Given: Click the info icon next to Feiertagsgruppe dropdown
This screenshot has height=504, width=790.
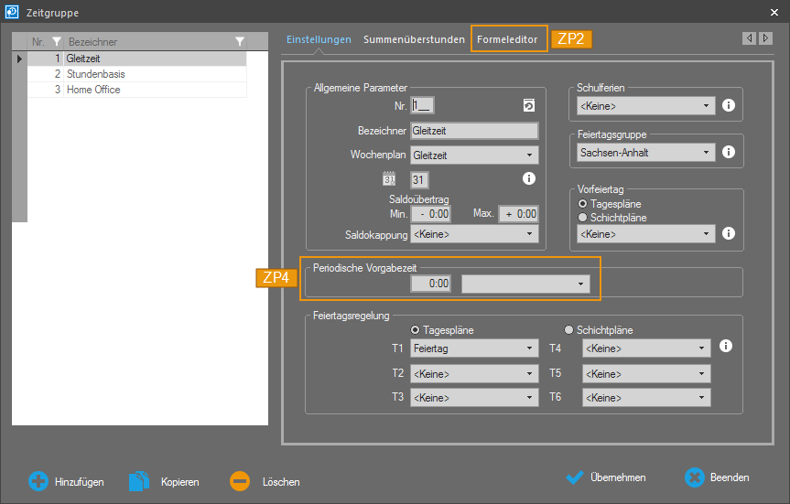Looking at the screenshot, I should click(x=729, y=153).
